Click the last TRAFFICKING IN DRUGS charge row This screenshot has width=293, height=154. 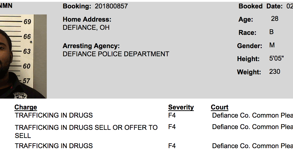coord(54,146)
